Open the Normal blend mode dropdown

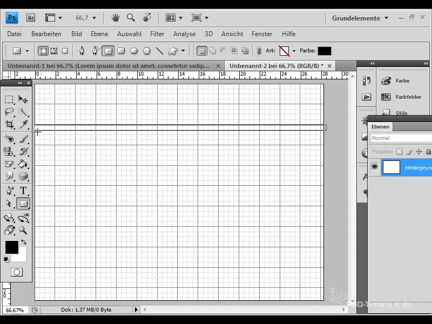point(401,138)
